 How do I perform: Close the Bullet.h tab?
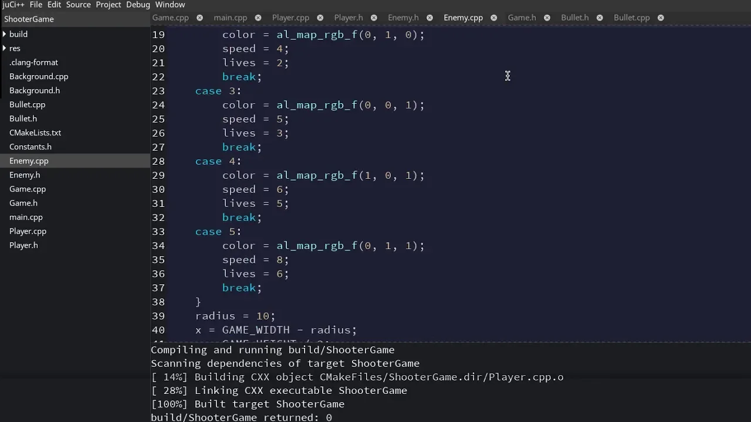click(x=600, y=18)
